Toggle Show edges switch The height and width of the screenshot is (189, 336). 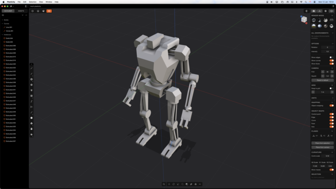(x=331, y=57)
